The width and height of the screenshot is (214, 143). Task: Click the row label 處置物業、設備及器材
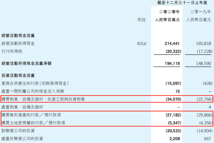pos(22,107)
